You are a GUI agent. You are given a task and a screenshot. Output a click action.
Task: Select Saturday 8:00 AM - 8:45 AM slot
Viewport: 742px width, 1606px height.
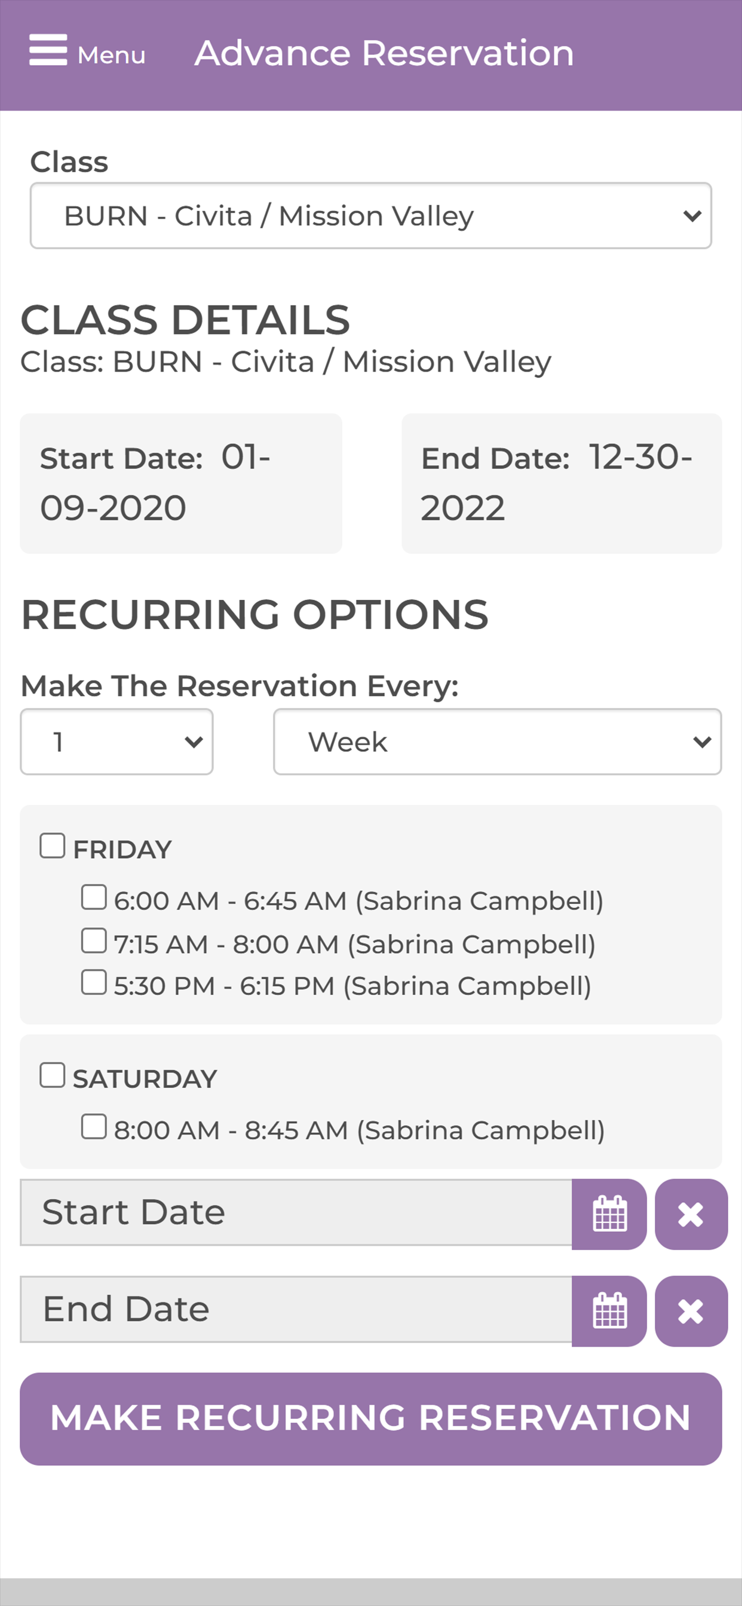pyautogui.click(x=94, y=1127)
